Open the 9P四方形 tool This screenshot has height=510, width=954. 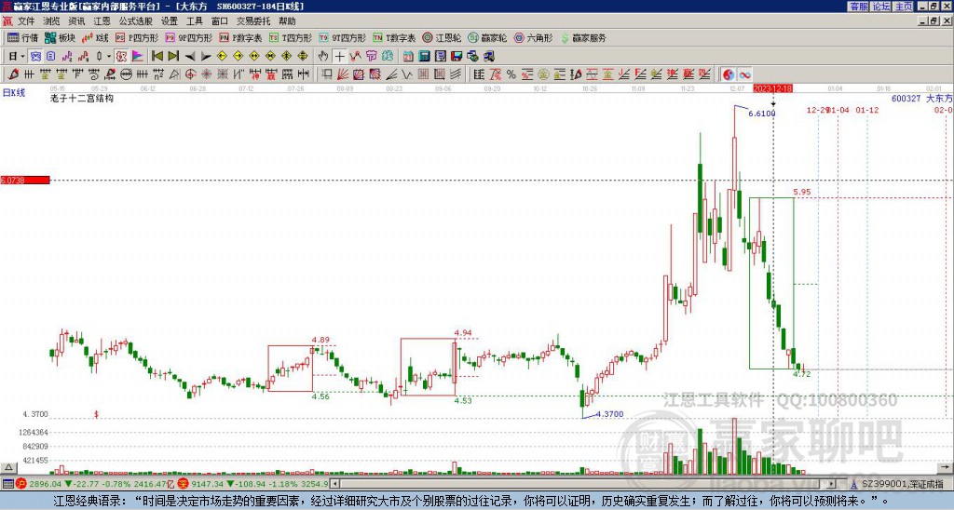click(189, 37)
